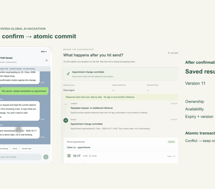The height and width of the screenshot is (189, 215).
Task: Open the Hours quick reply chip
Action: pyautogui.click(x=15, y=148)
